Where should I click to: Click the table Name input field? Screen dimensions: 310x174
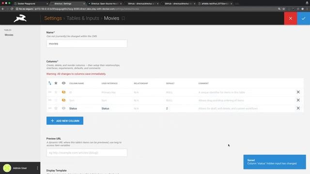click(87, 43)
